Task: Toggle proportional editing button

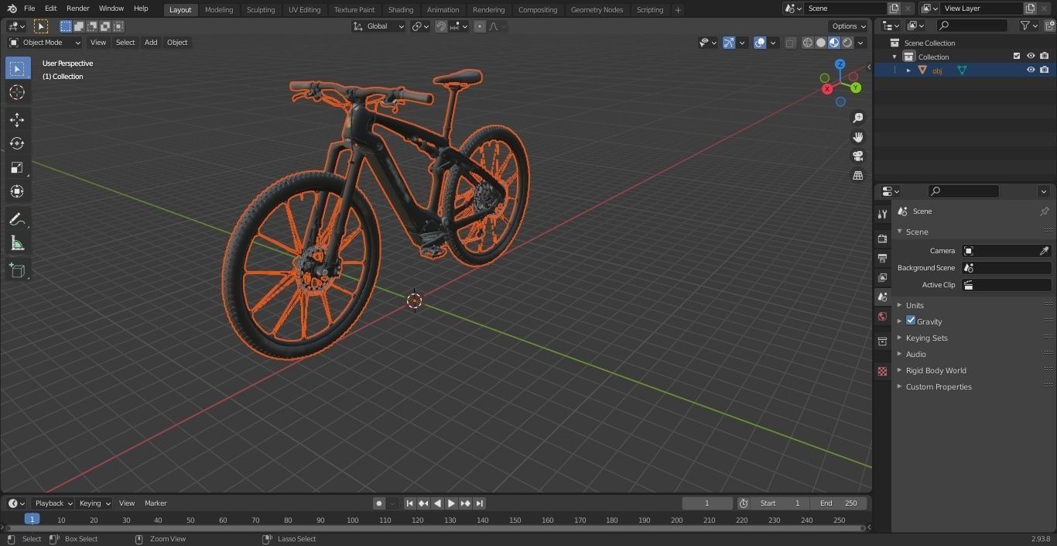Action: tap(480, 26)
